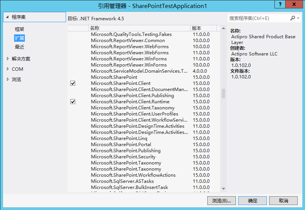The height and width of the screenshot is (210, 305).
Task: Select Microsoft.SqlServer.BulkInsertTask row
Action: 144,187
